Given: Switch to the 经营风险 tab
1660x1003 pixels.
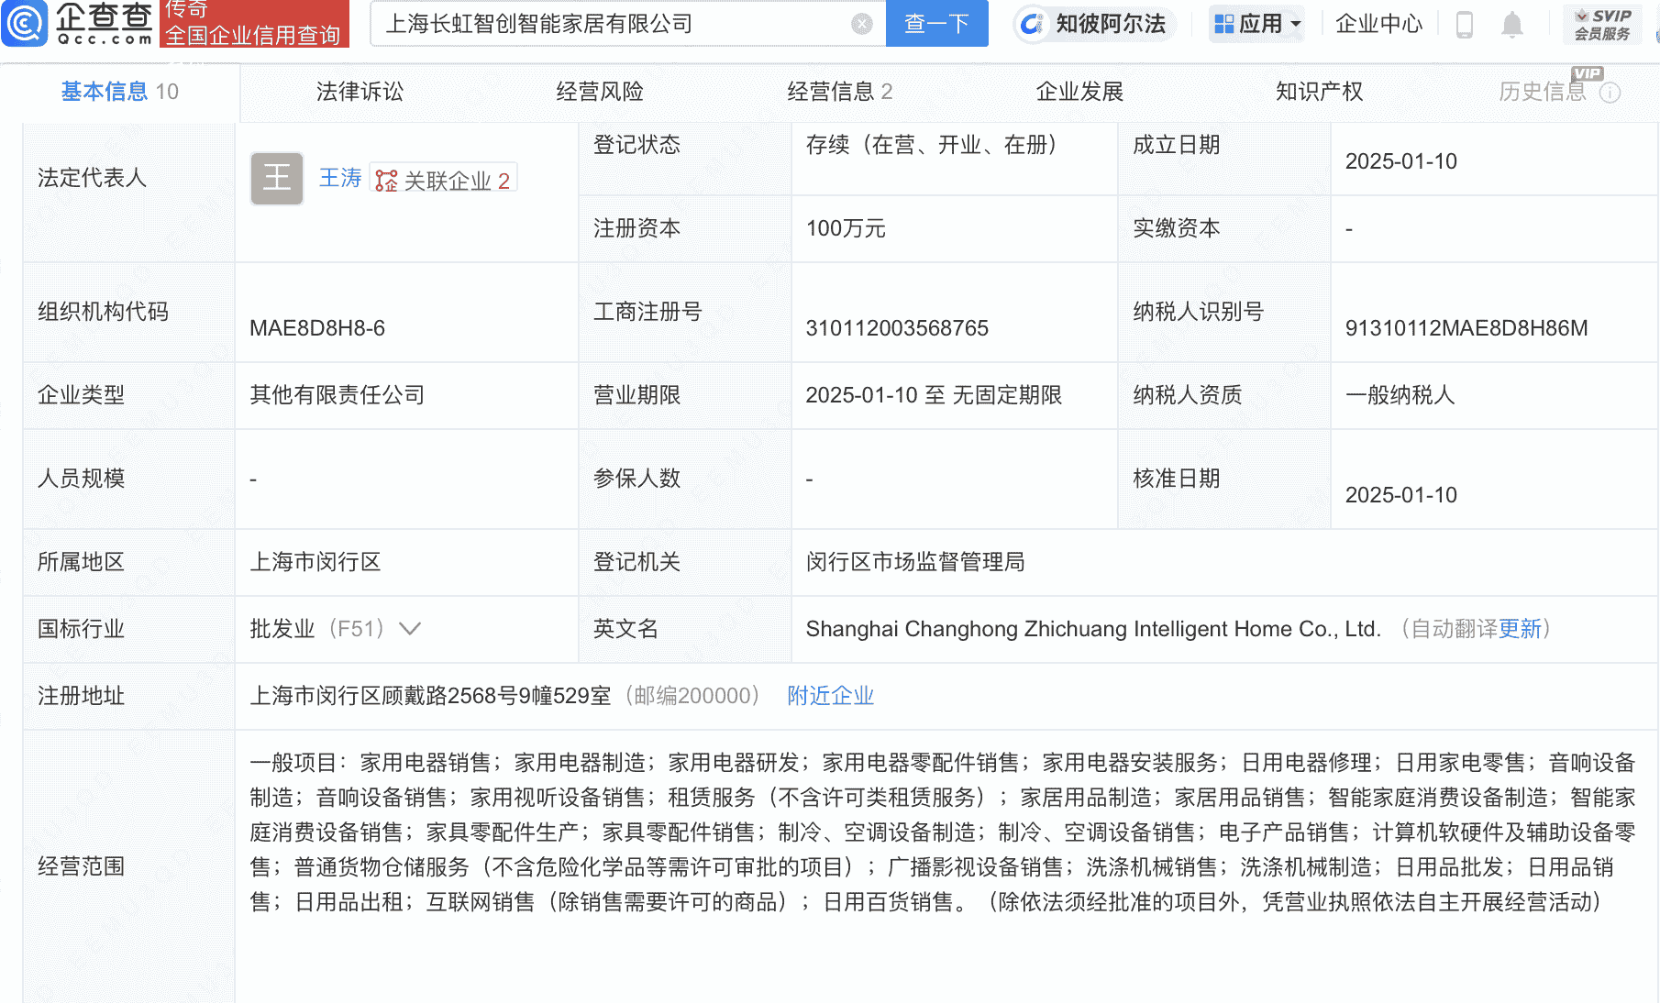Looking at the screenshot, I should point(600,92).
